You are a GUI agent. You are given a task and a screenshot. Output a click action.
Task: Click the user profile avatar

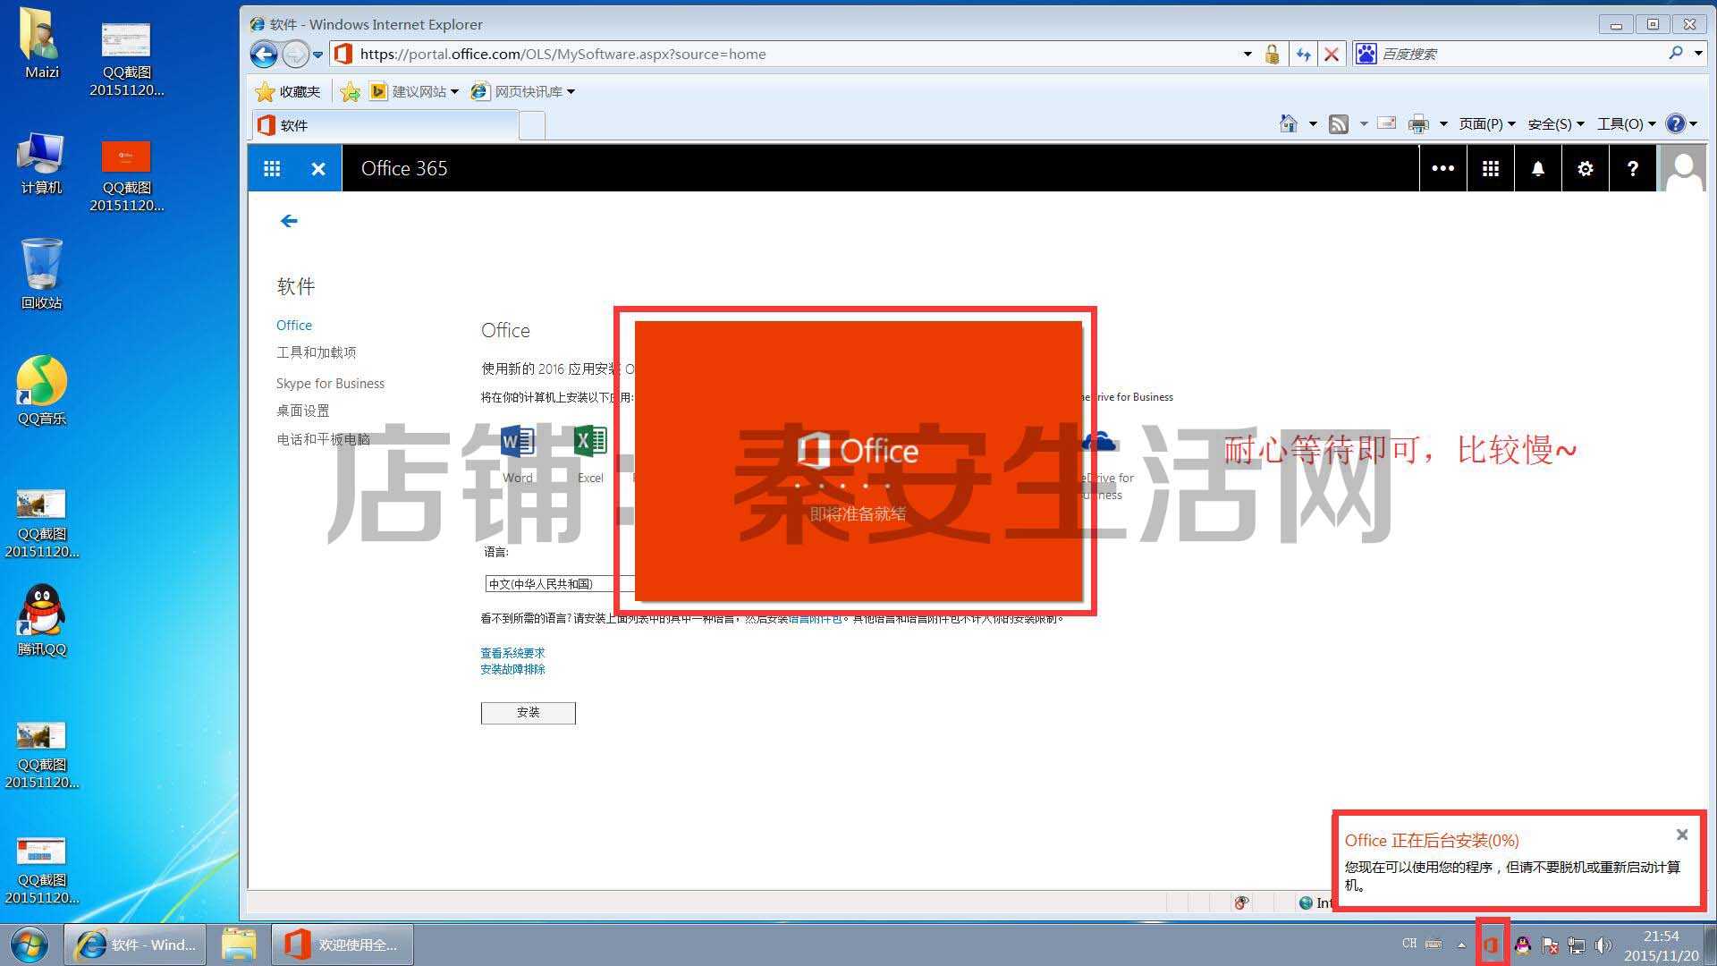click(x=1684, y=168)
